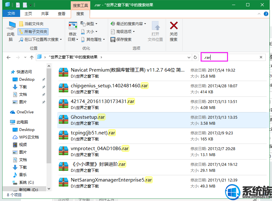Screen dimensions: 272x201
Task: Select file name Ghostsetup.rar
Action: click(88, 117)
